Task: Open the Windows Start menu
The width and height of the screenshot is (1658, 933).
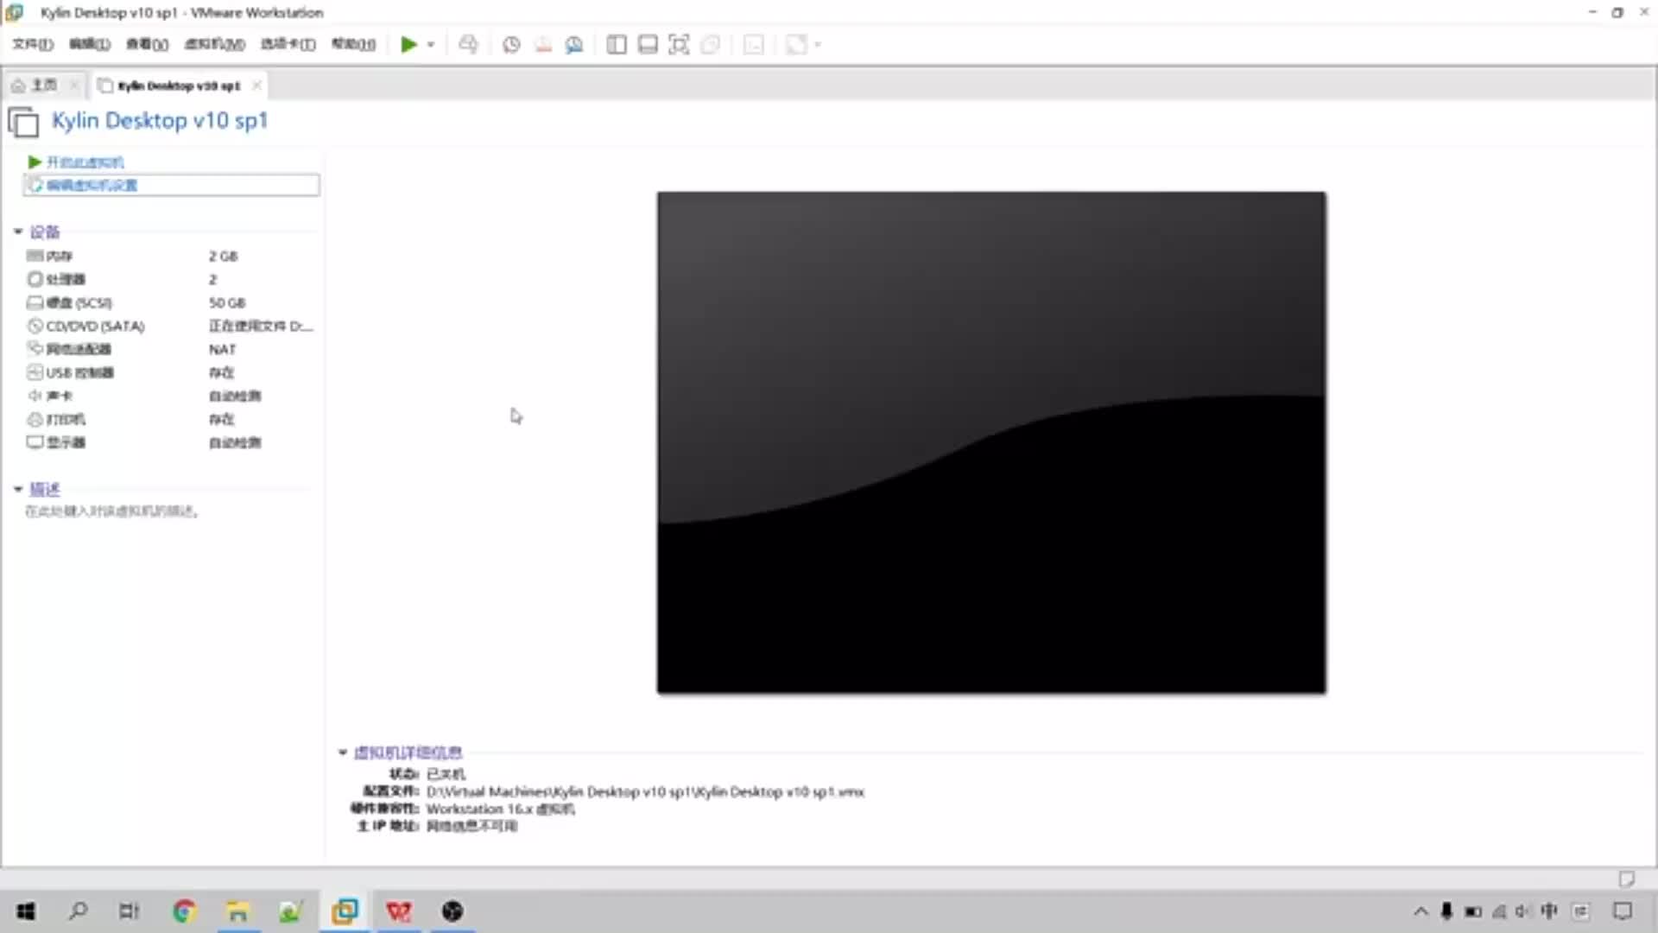Action: pos(26,911)
